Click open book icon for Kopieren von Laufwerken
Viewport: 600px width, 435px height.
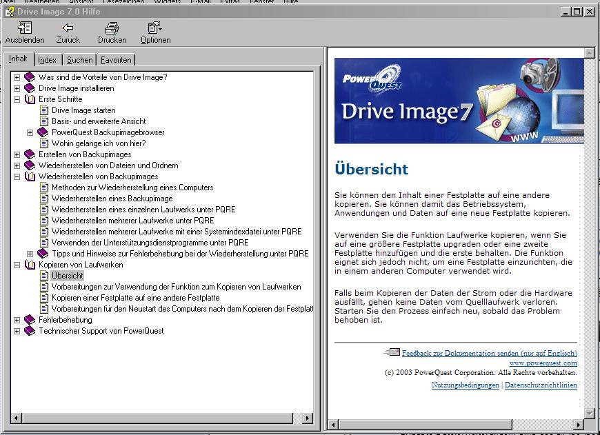[x=30, y=264]
